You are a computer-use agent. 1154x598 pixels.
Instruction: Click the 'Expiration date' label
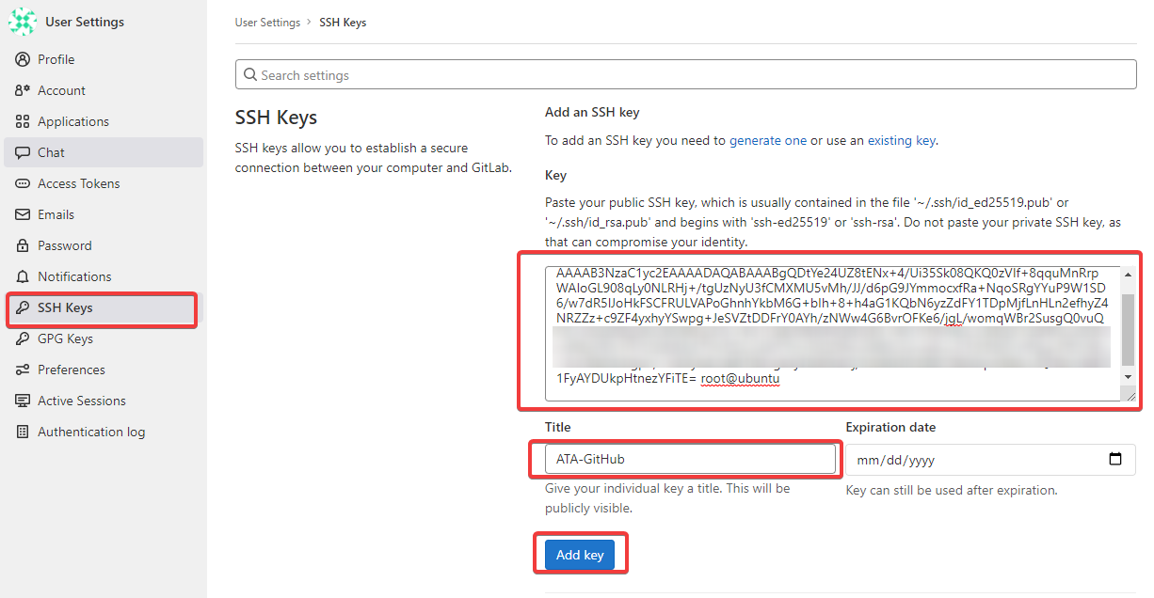890,427
